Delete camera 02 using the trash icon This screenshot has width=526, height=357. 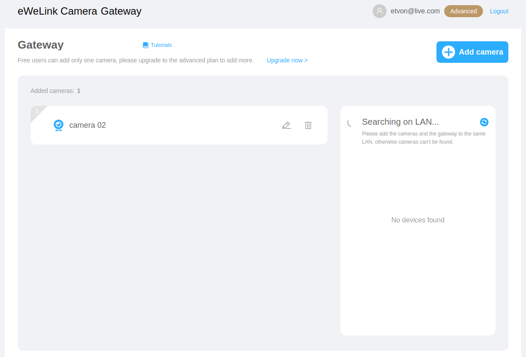308,125
